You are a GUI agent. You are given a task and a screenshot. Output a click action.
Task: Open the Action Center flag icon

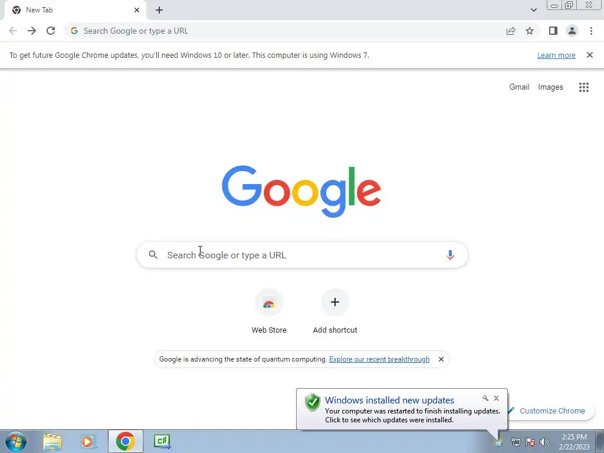pos(530,442)
